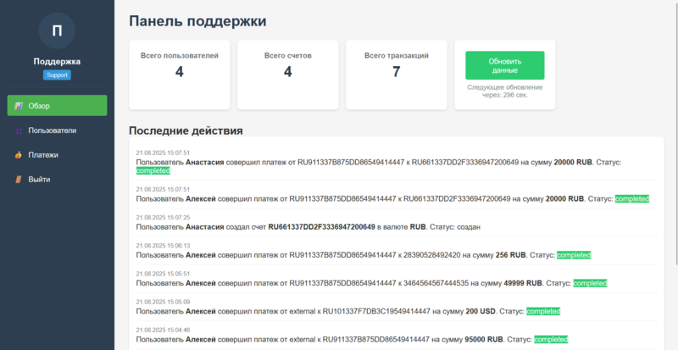The height and width of the screenshot is (350, 678).
Task: Click the Поддержка user name in sidebar
Action: [57, 61]
